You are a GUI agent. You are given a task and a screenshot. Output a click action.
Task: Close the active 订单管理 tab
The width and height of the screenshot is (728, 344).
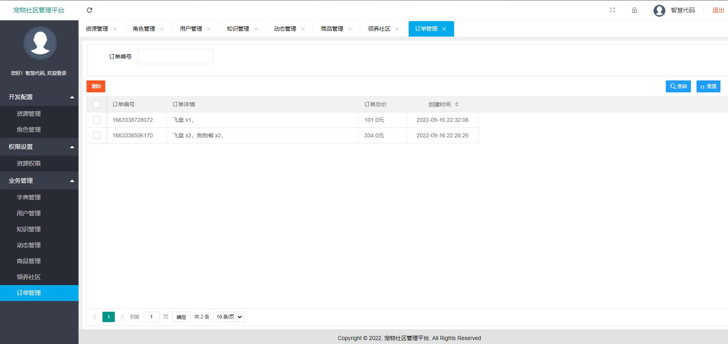pyautogui.click(x=444, y=29)
